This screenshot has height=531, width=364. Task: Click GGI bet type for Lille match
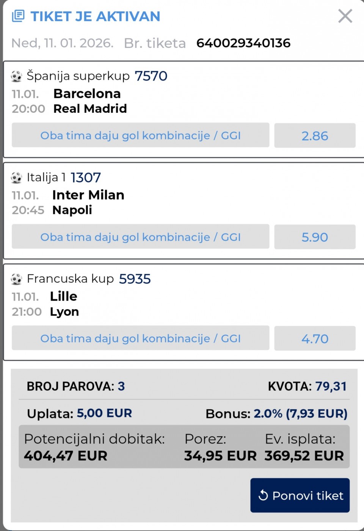(140, 338)
